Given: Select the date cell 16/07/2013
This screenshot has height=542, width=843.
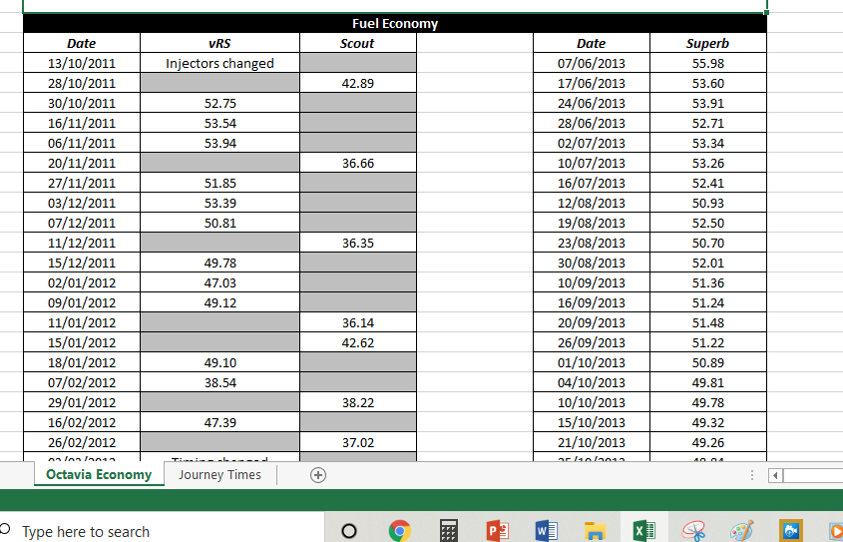Looking at the screenshot, I should (x=592, y=183).
